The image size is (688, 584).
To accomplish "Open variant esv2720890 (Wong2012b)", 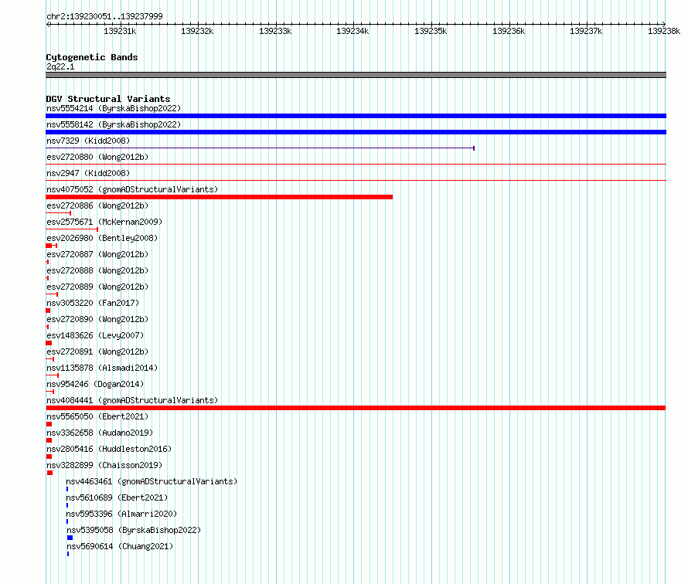I will point(97,319).
